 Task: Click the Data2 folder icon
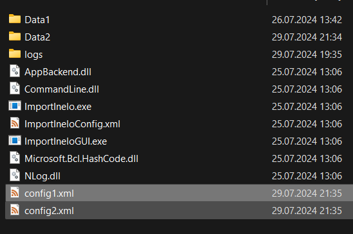(15, 36)
